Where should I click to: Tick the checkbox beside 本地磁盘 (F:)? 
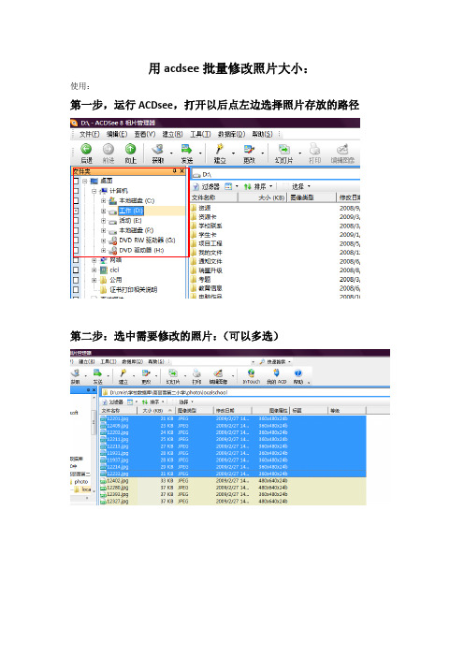pos(76,230)
